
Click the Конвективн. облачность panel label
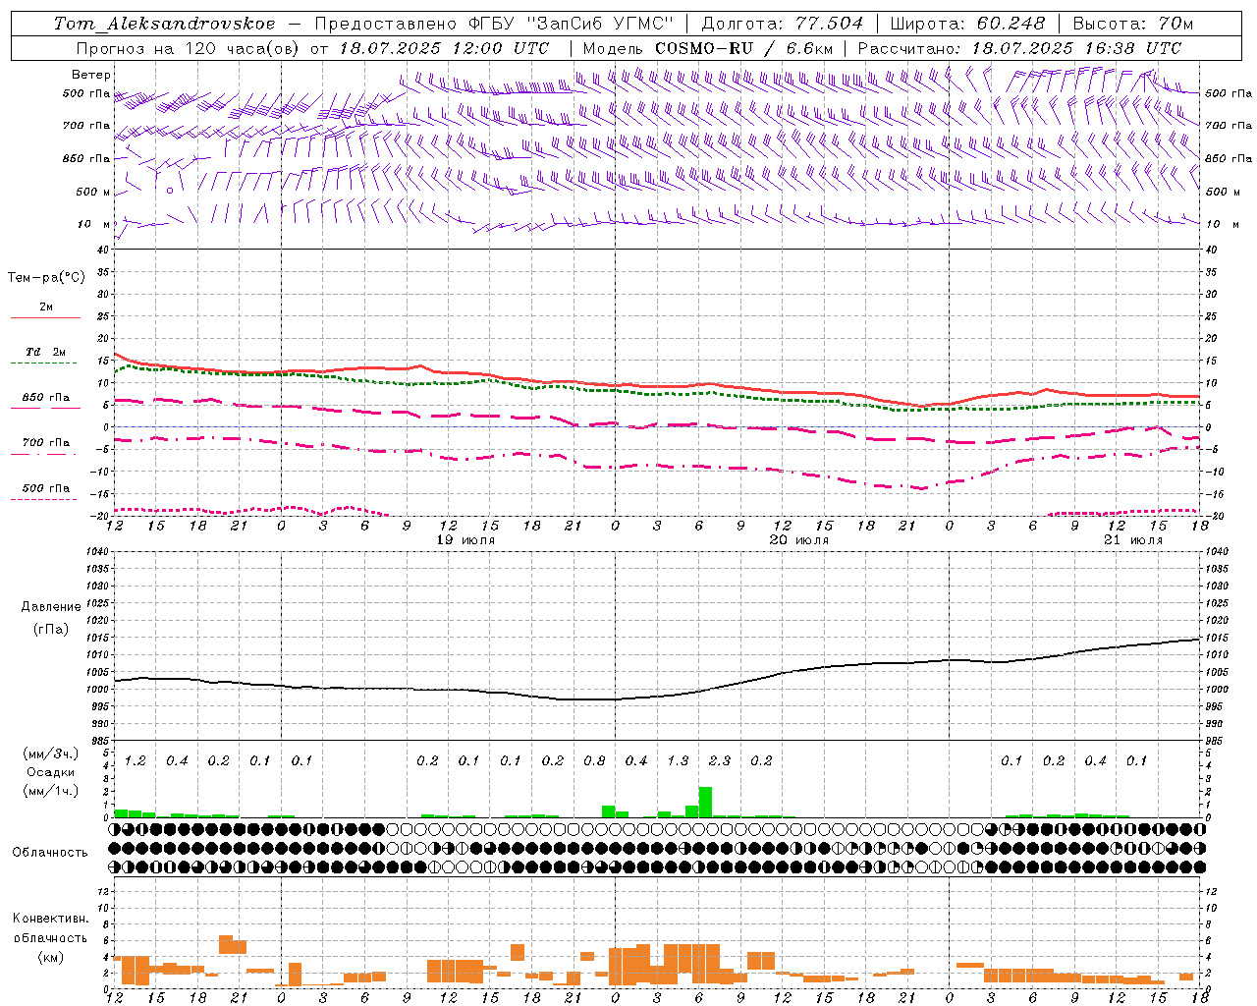[x=50, y=927]
